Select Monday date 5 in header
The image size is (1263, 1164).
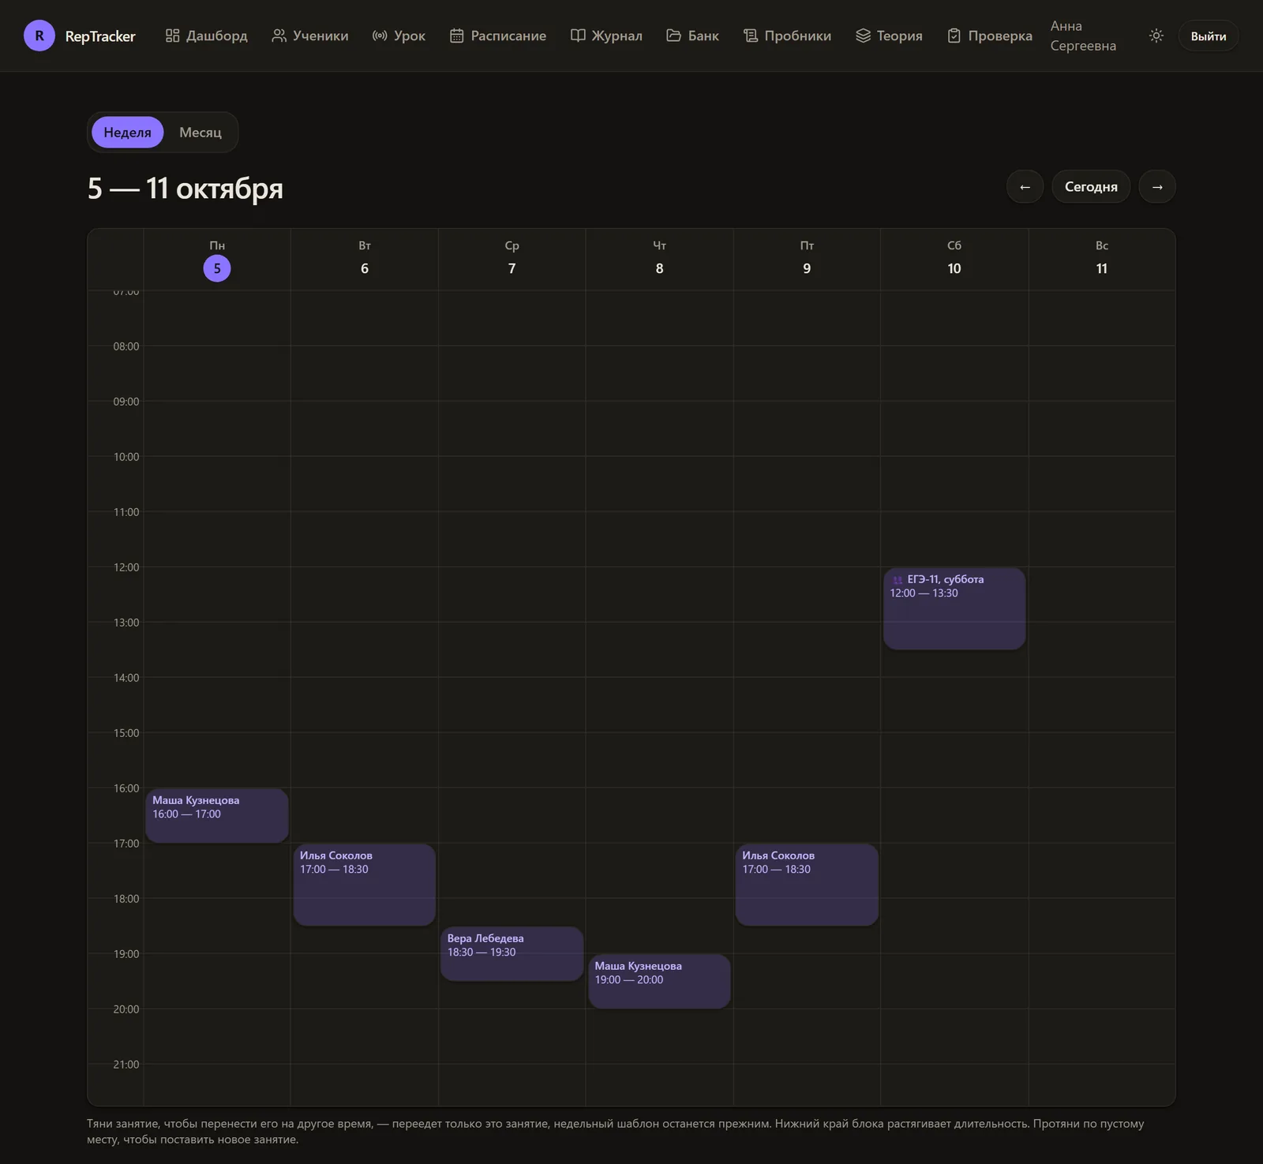tap(217, 268)
